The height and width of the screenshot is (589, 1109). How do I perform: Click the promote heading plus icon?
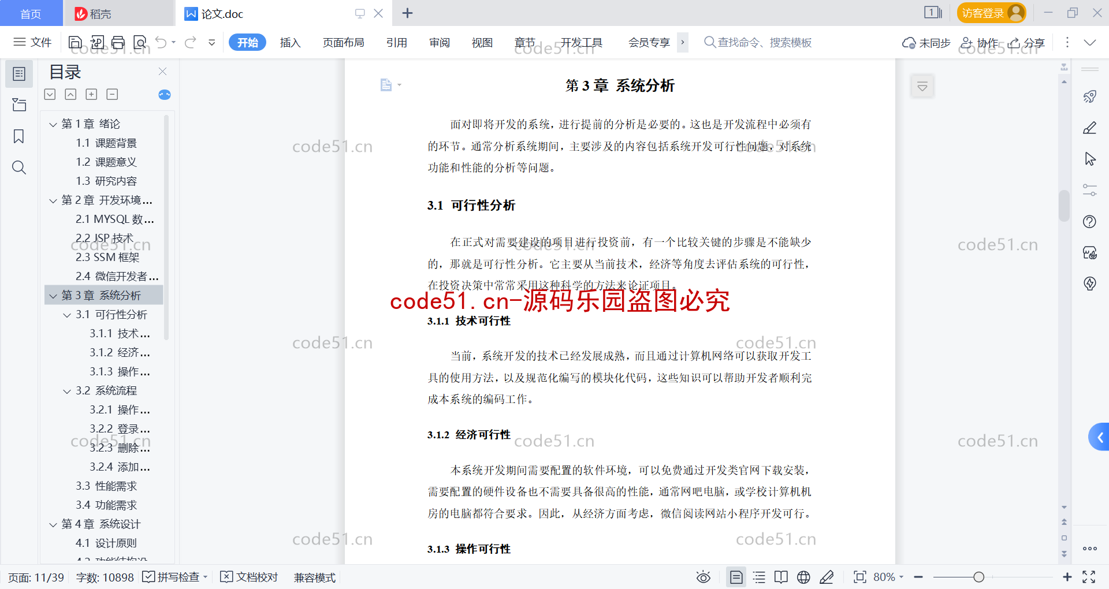(91, 94)
